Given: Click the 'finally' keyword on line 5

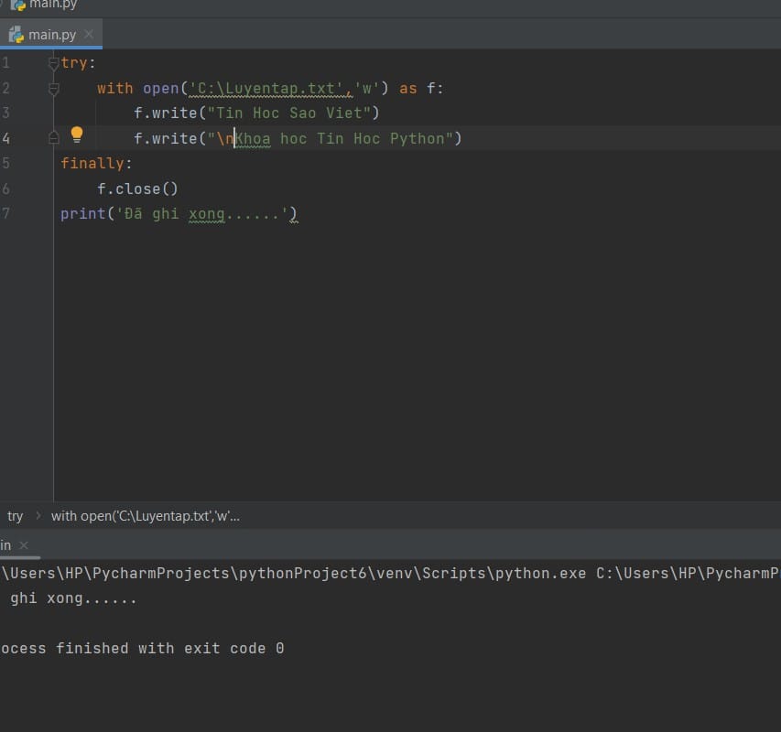Looking at the screenshot, I should click(92, 163).
